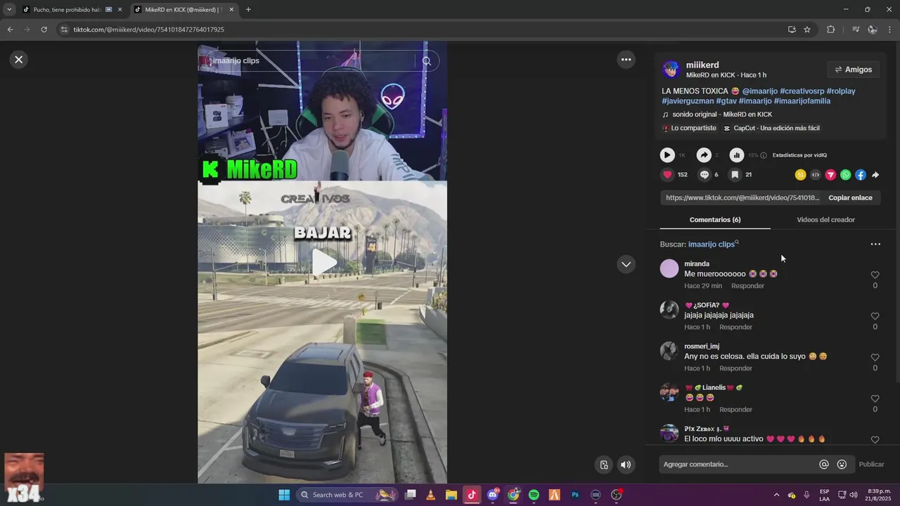This screenshot has height=506, width=900.
Task: Share the video to WhatsApp
Action: click(x=845, y=175)
